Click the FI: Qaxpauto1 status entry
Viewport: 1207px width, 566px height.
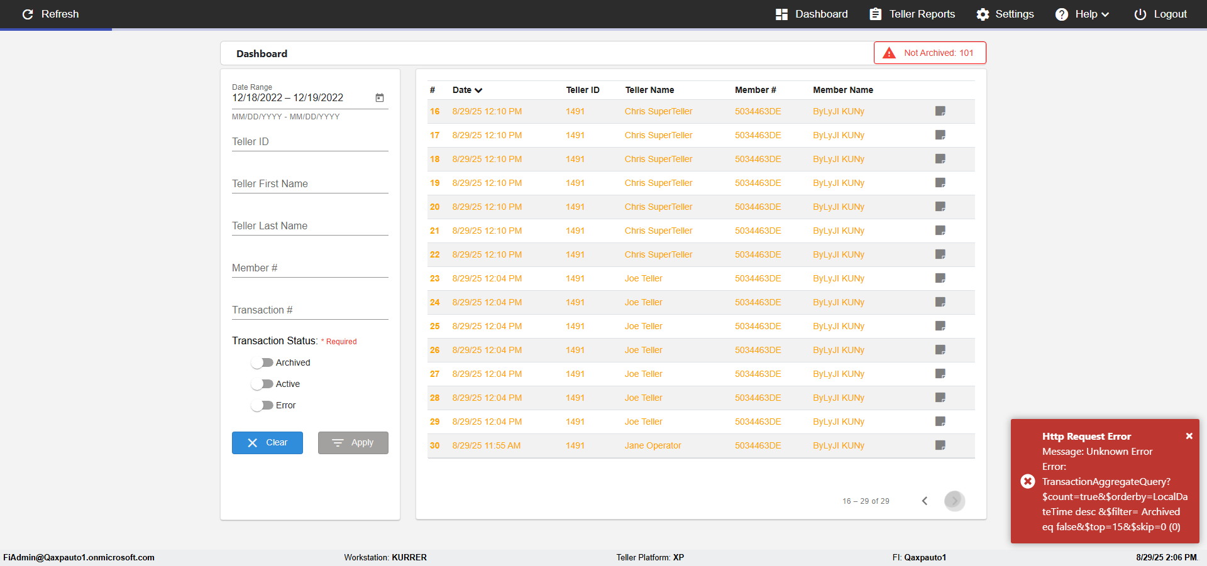tap(919, 557)
